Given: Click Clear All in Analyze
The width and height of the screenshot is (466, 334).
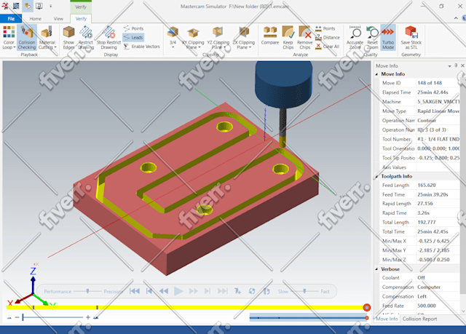Looking at the screenshot, I should [327, 47].
